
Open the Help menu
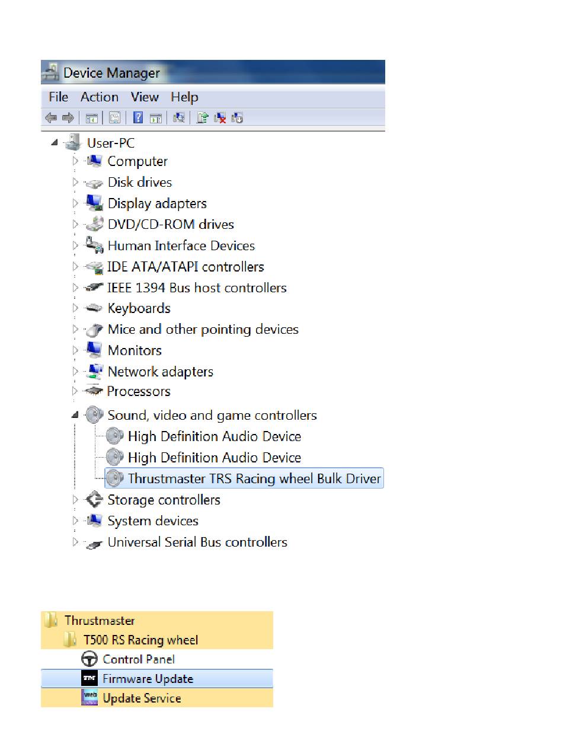point(184,97)
